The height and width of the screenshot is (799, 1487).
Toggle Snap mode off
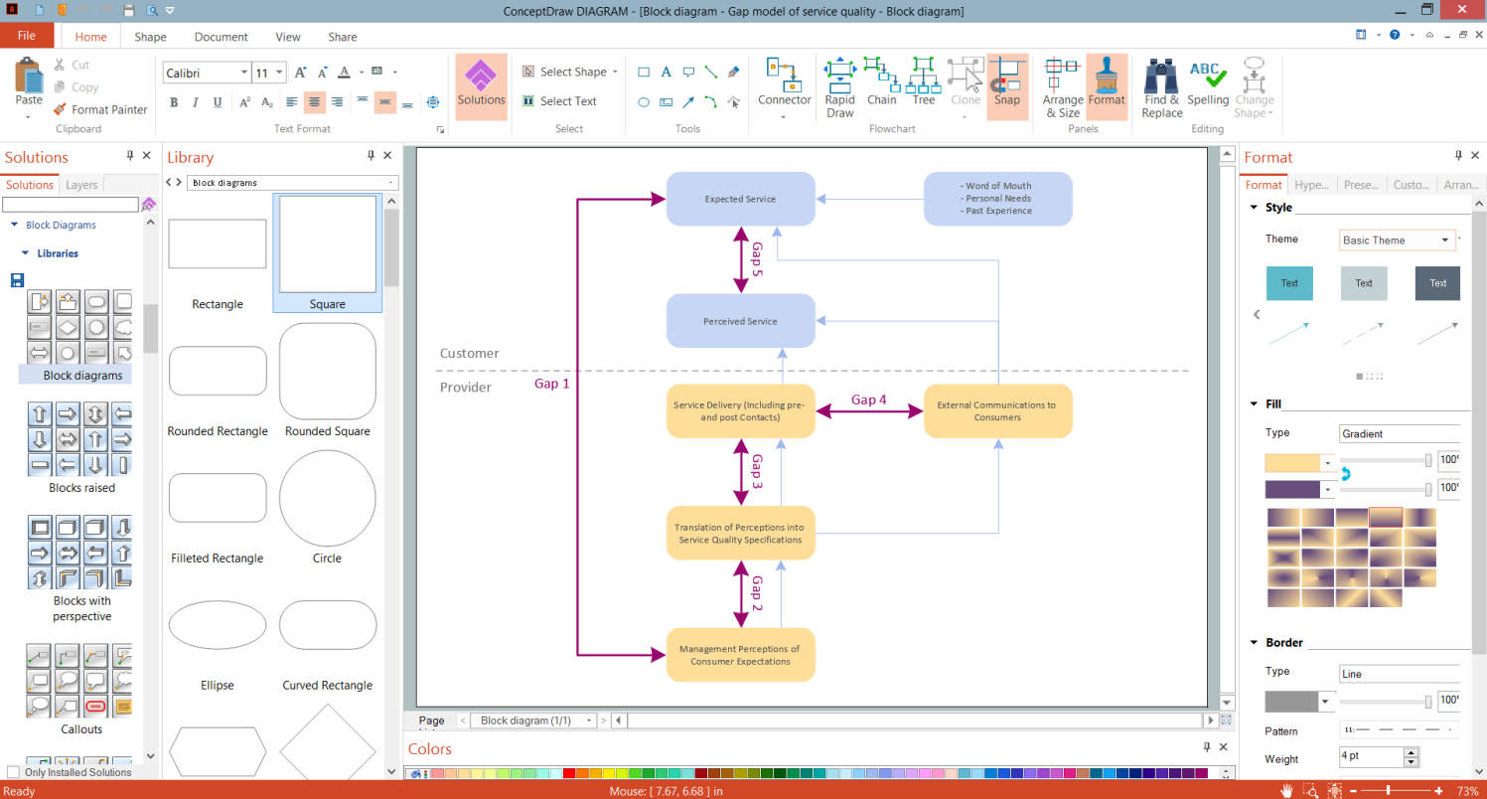coord(1007,84)
